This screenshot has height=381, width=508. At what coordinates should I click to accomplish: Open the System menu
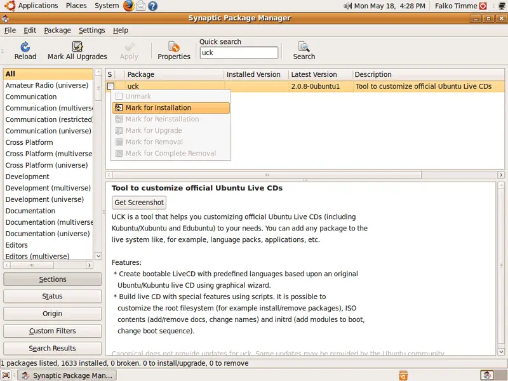click(x=107, y=6)
